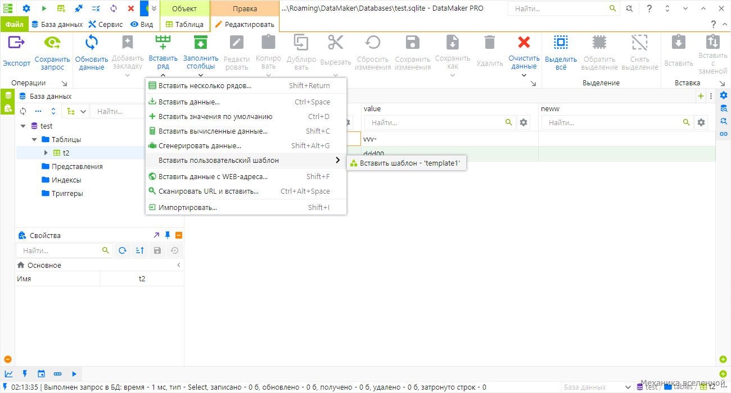Click the blue gear icon in the quick toolbar
This screenshot has height=393, width=731.
pyautogui.click(x=26, y=8)
